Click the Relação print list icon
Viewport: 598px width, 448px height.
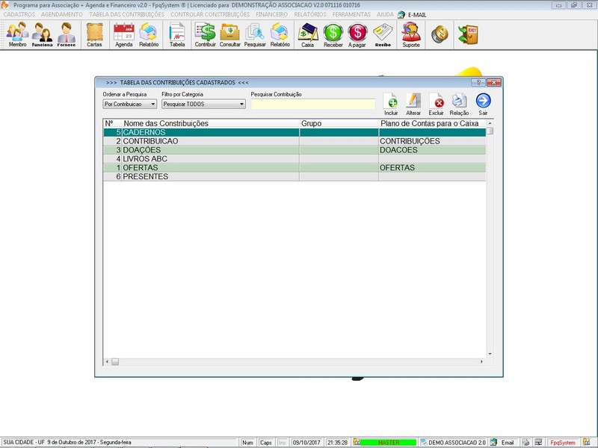(x=459, y=104)
